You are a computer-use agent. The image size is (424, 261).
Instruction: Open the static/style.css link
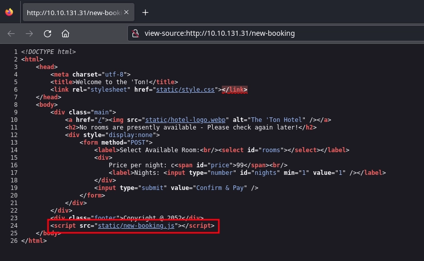[199, 90]
